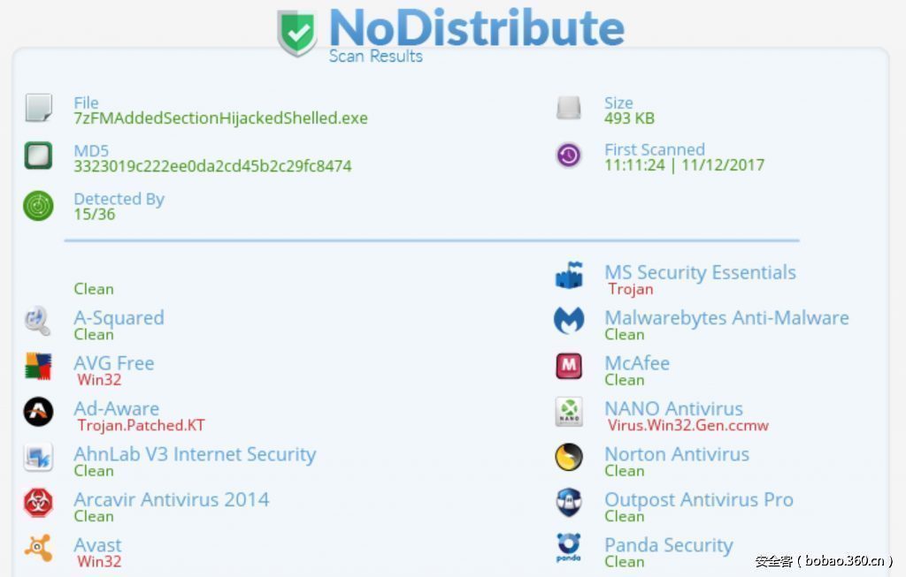906x577 pixels.
Task: Click the NANO Antivirus icon
Action: pos(569,412)
